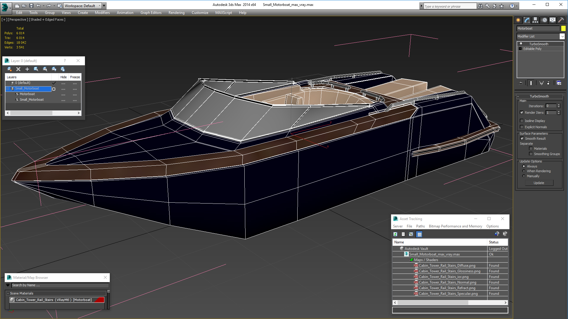The image size is (568, 319).
Task: Open quick access toolbar customize arrow
Action: (104, 6)
